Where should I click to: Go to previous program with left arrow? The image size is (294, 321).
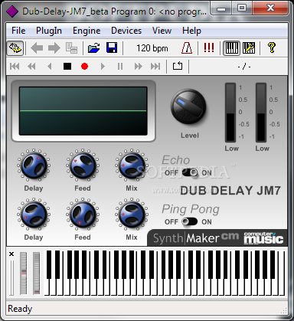click(37, 48)
